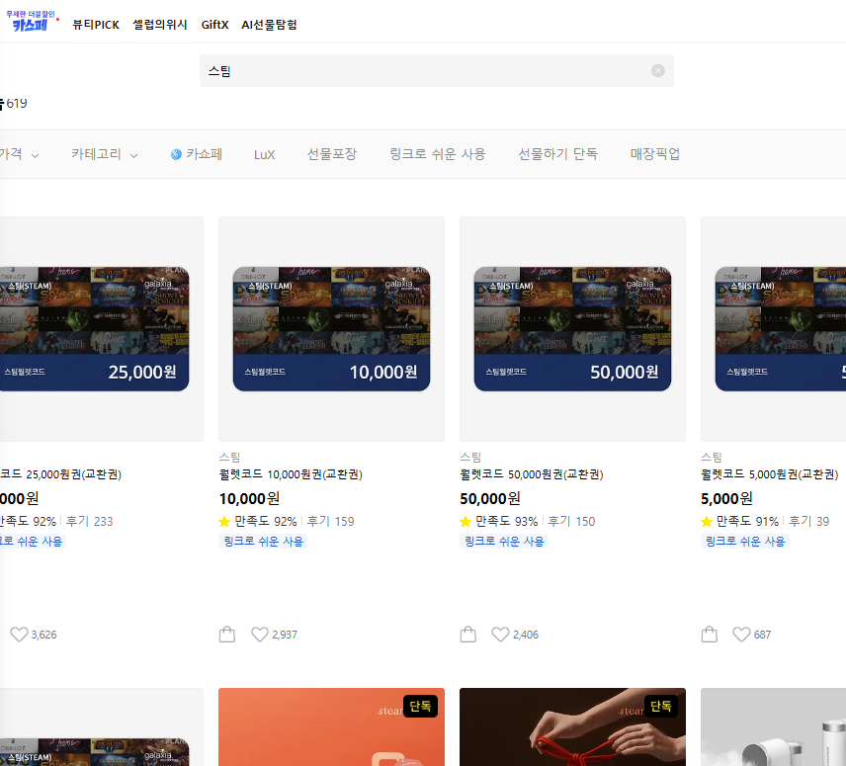
Task: Like the 25,000원권 with the 3,626 heart
Action: coord(20,635)
